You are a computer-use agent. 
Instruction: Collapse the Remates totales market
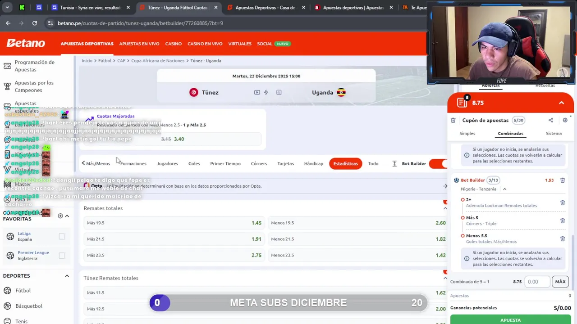tap(445, 208)
